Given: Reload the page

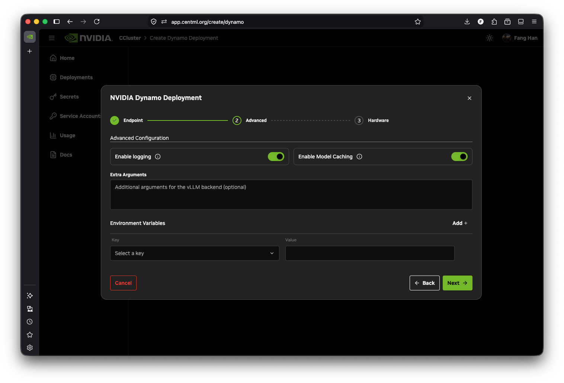Looking at the screenshot, I should [97, 22].
